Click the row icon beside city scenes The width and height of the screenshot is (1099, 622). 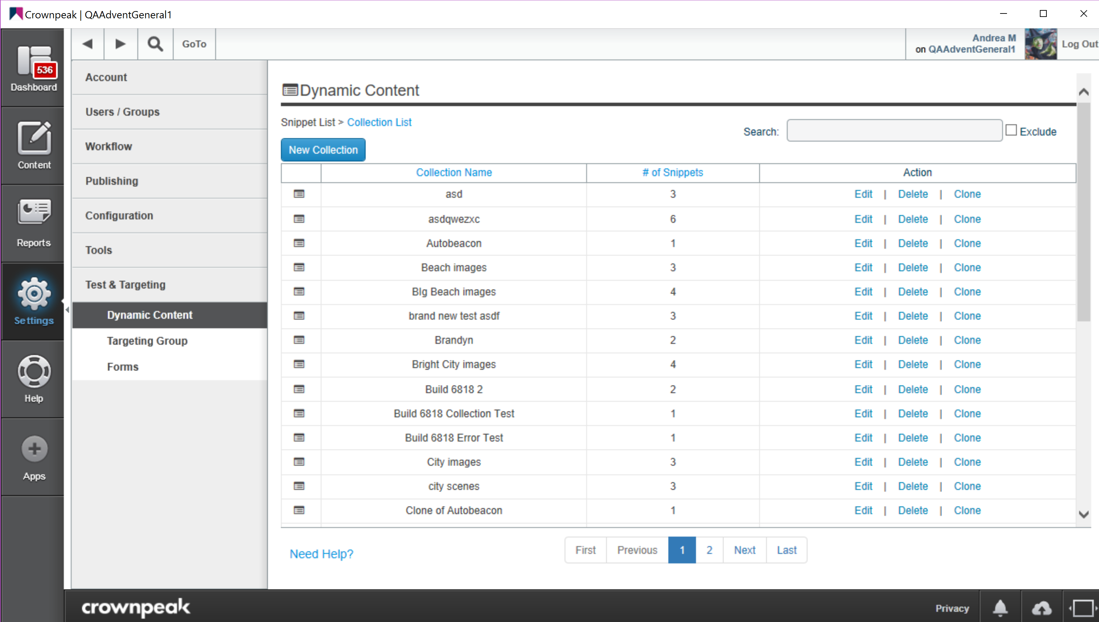[x=299, y=486]
